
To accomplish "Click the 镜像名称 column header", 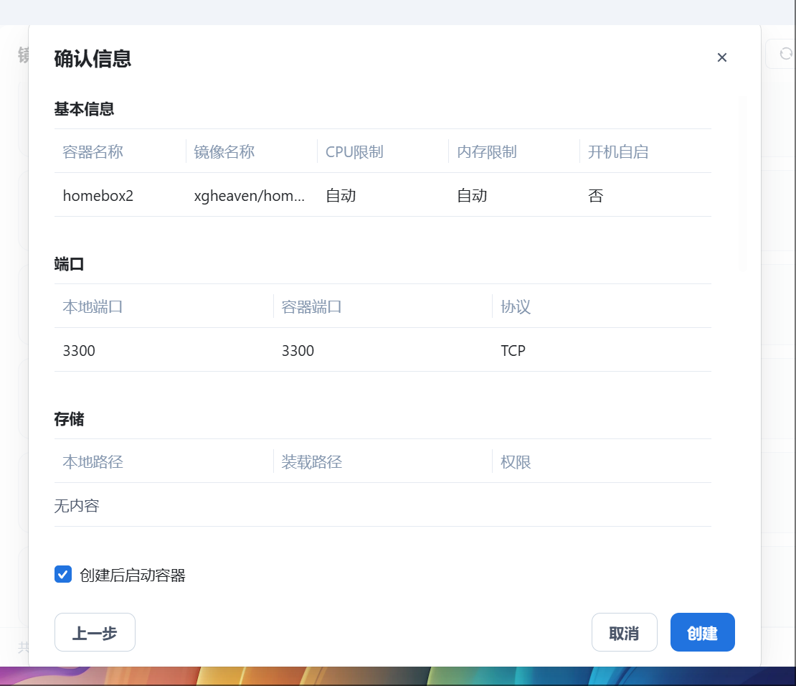I will (224, 152).
